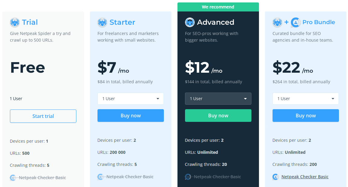348x187 pixels.
Task: Expand the Advanced plan 1 User dropdown
Action: [218, 99]
